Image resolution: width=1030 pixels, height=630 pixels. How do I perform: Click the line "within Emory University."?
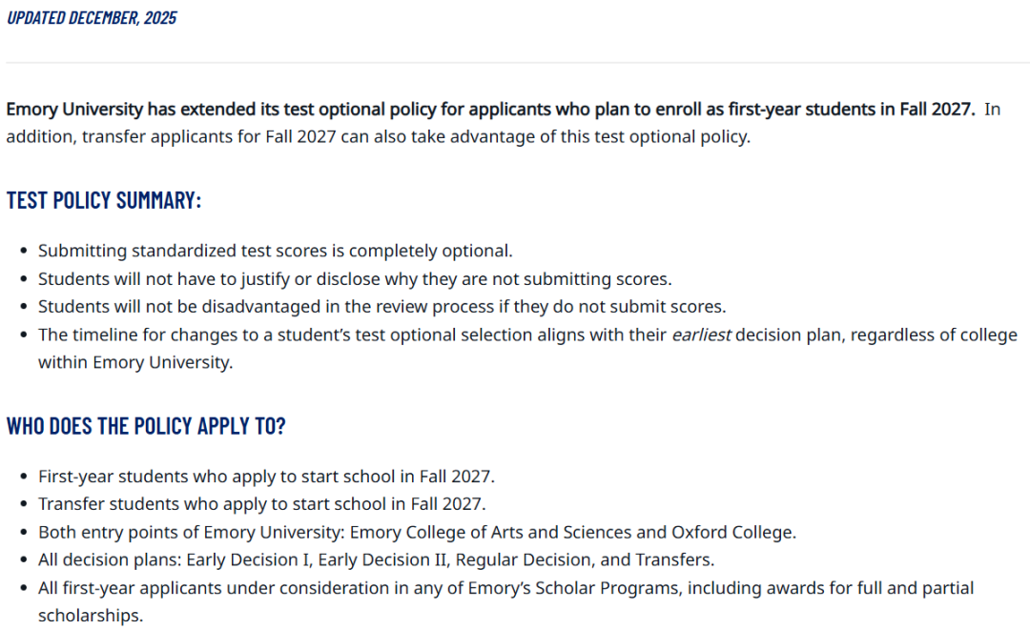click(135, 363)
